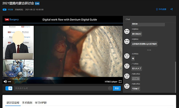Image resolution: width=179 pixels, height=108 pixels.
Task: Click the viewer count 11530
Action: pyautogui.click(x=10, y=10)
